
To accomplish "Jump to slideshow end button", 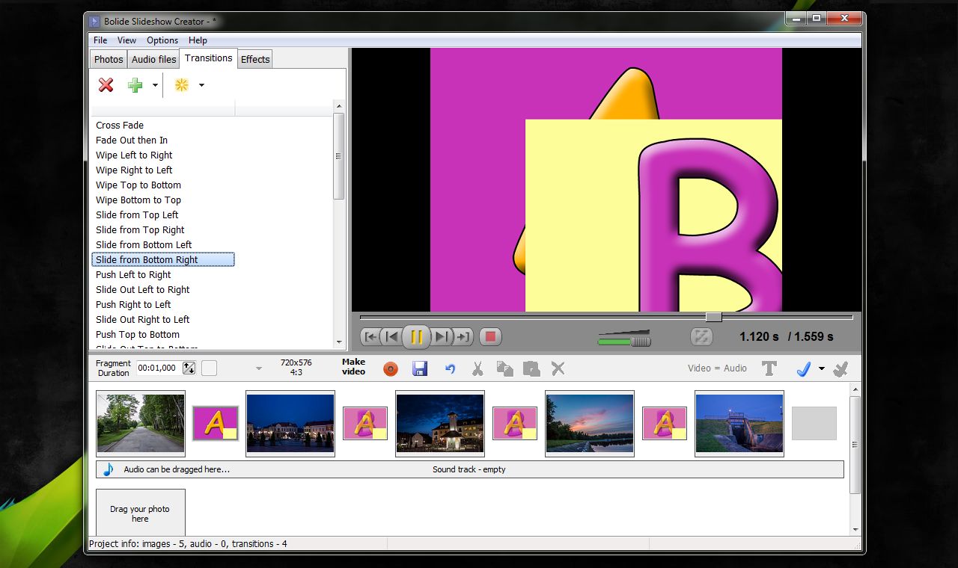I will [463, 337].
